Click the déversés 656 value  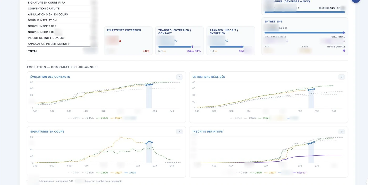pos(327,8)
